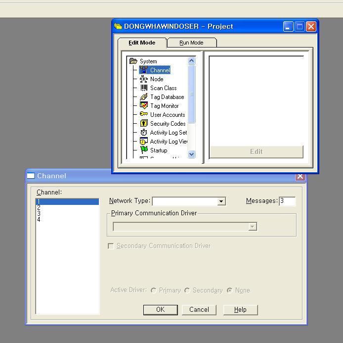The width and height of the screenshot is (343, 343).
Task: Click the Tag Database icon
Action: click(x=143, y=97)
